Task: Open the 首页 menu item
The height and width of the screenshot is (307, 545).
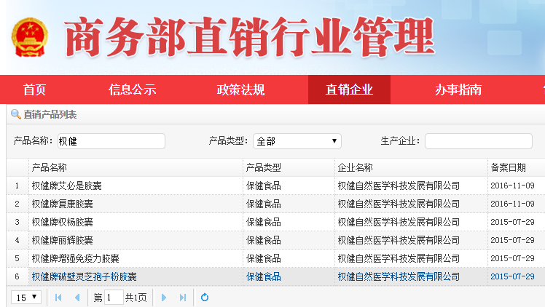Action: 34,89
